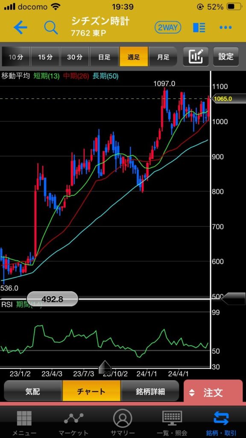Open stock search magnifier icon
This screenshot has width=246, height=438.
(51, 27)
